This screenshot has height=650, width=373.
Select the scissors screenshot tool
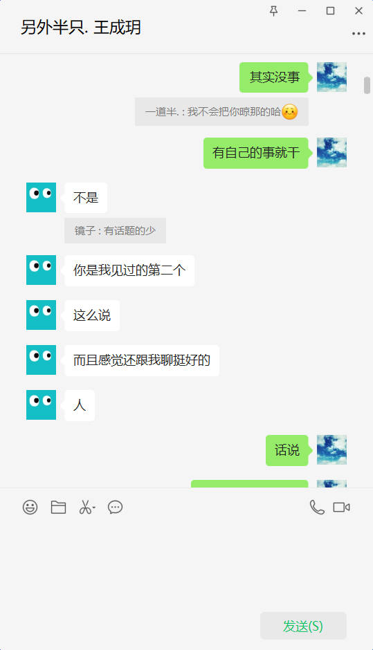click(84, 507)
